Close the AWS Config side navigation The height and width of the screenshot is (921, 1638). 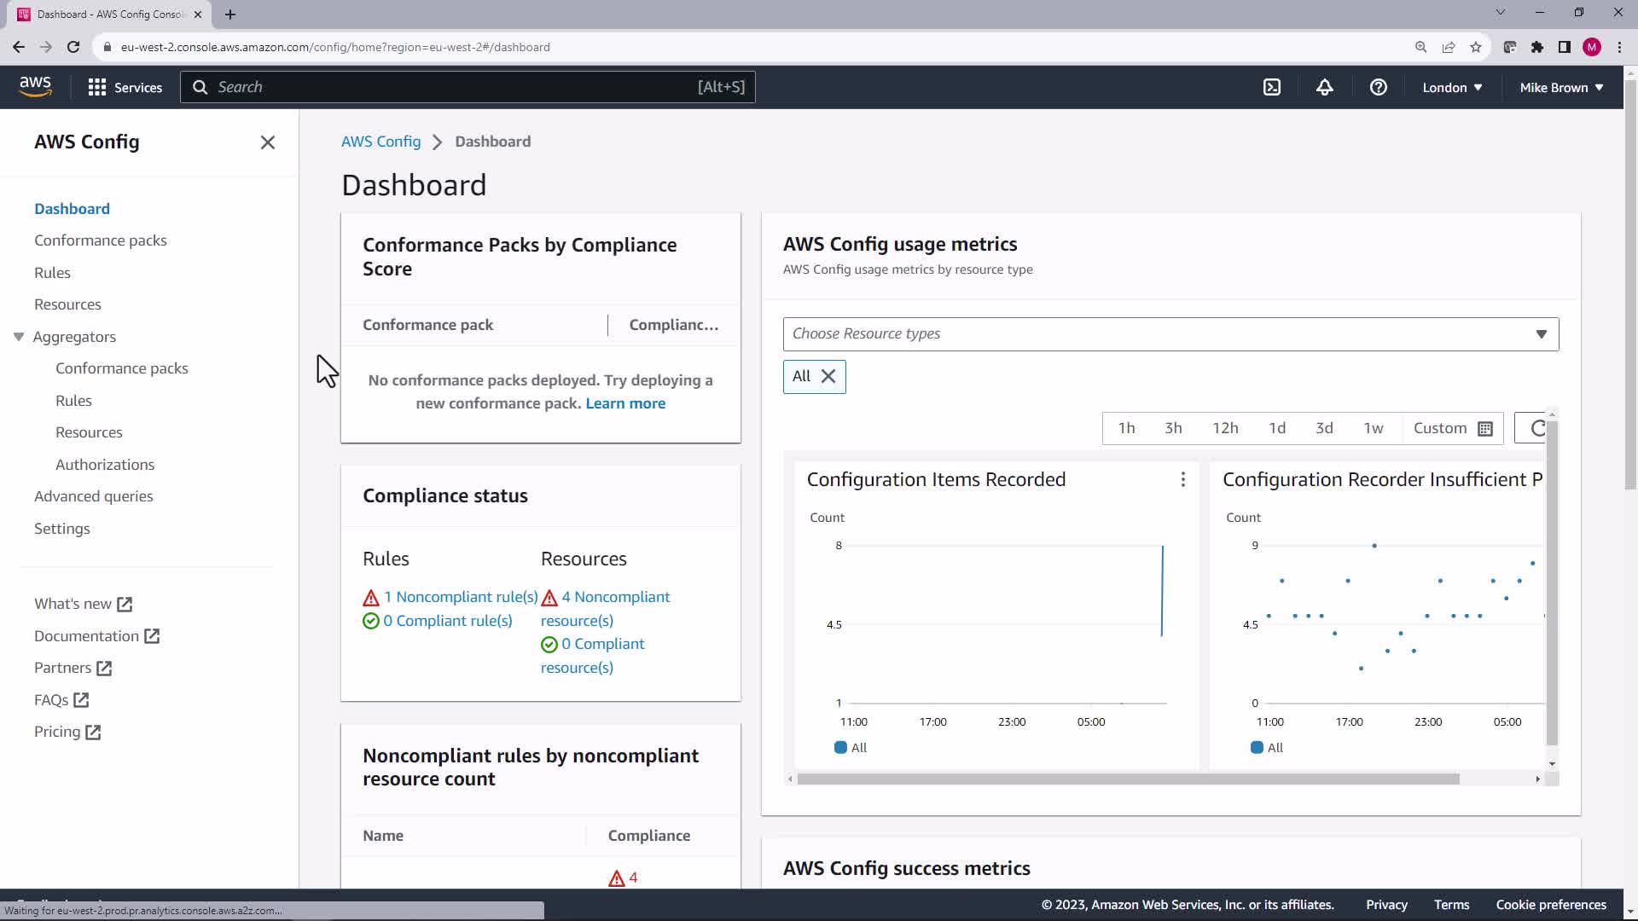[x=267, y=142]
